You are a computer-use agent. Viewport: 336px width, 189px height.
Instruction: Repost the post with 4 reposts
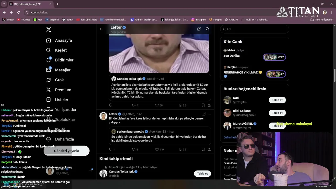click(135, 105)
